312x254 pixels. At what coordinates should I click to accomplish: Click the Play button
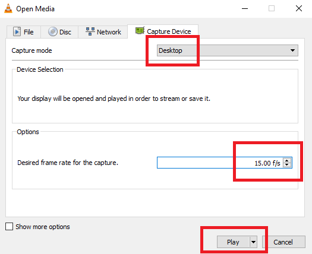point(233,242)
